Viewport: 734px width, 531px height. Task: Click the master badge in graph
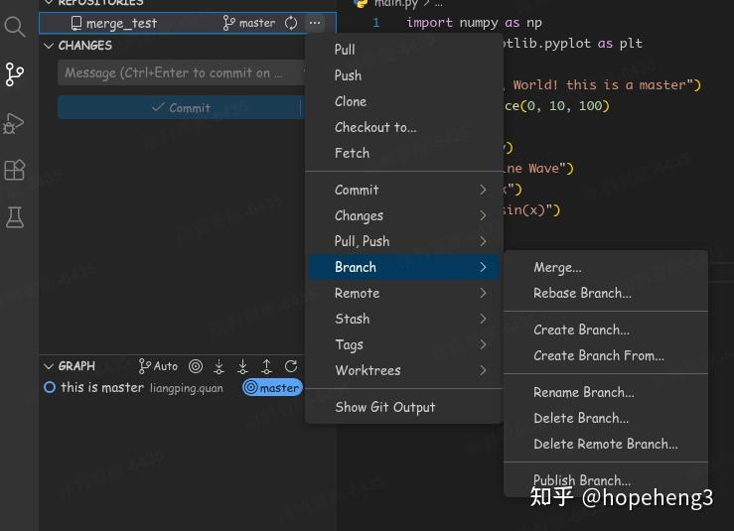[x=272, y=388]
